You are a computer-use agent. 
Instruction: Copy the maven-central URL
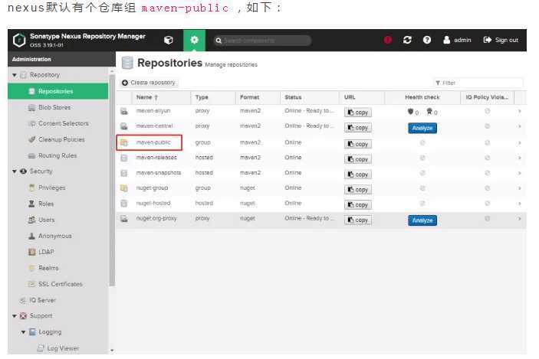tap(358, 128)
